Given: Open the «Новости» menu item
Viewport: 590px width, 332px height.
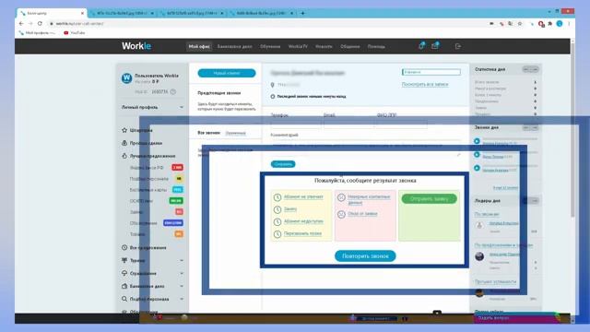Looking at the screenshot, I should coord(324,46).
